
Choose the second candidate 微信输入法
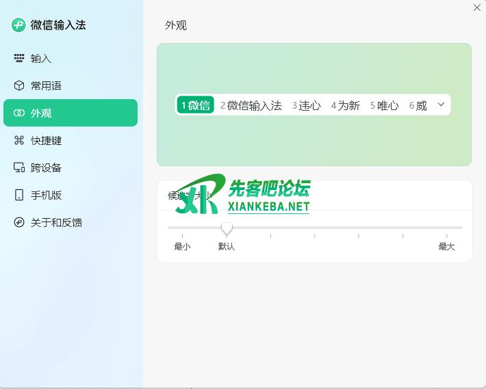point(251,105)
